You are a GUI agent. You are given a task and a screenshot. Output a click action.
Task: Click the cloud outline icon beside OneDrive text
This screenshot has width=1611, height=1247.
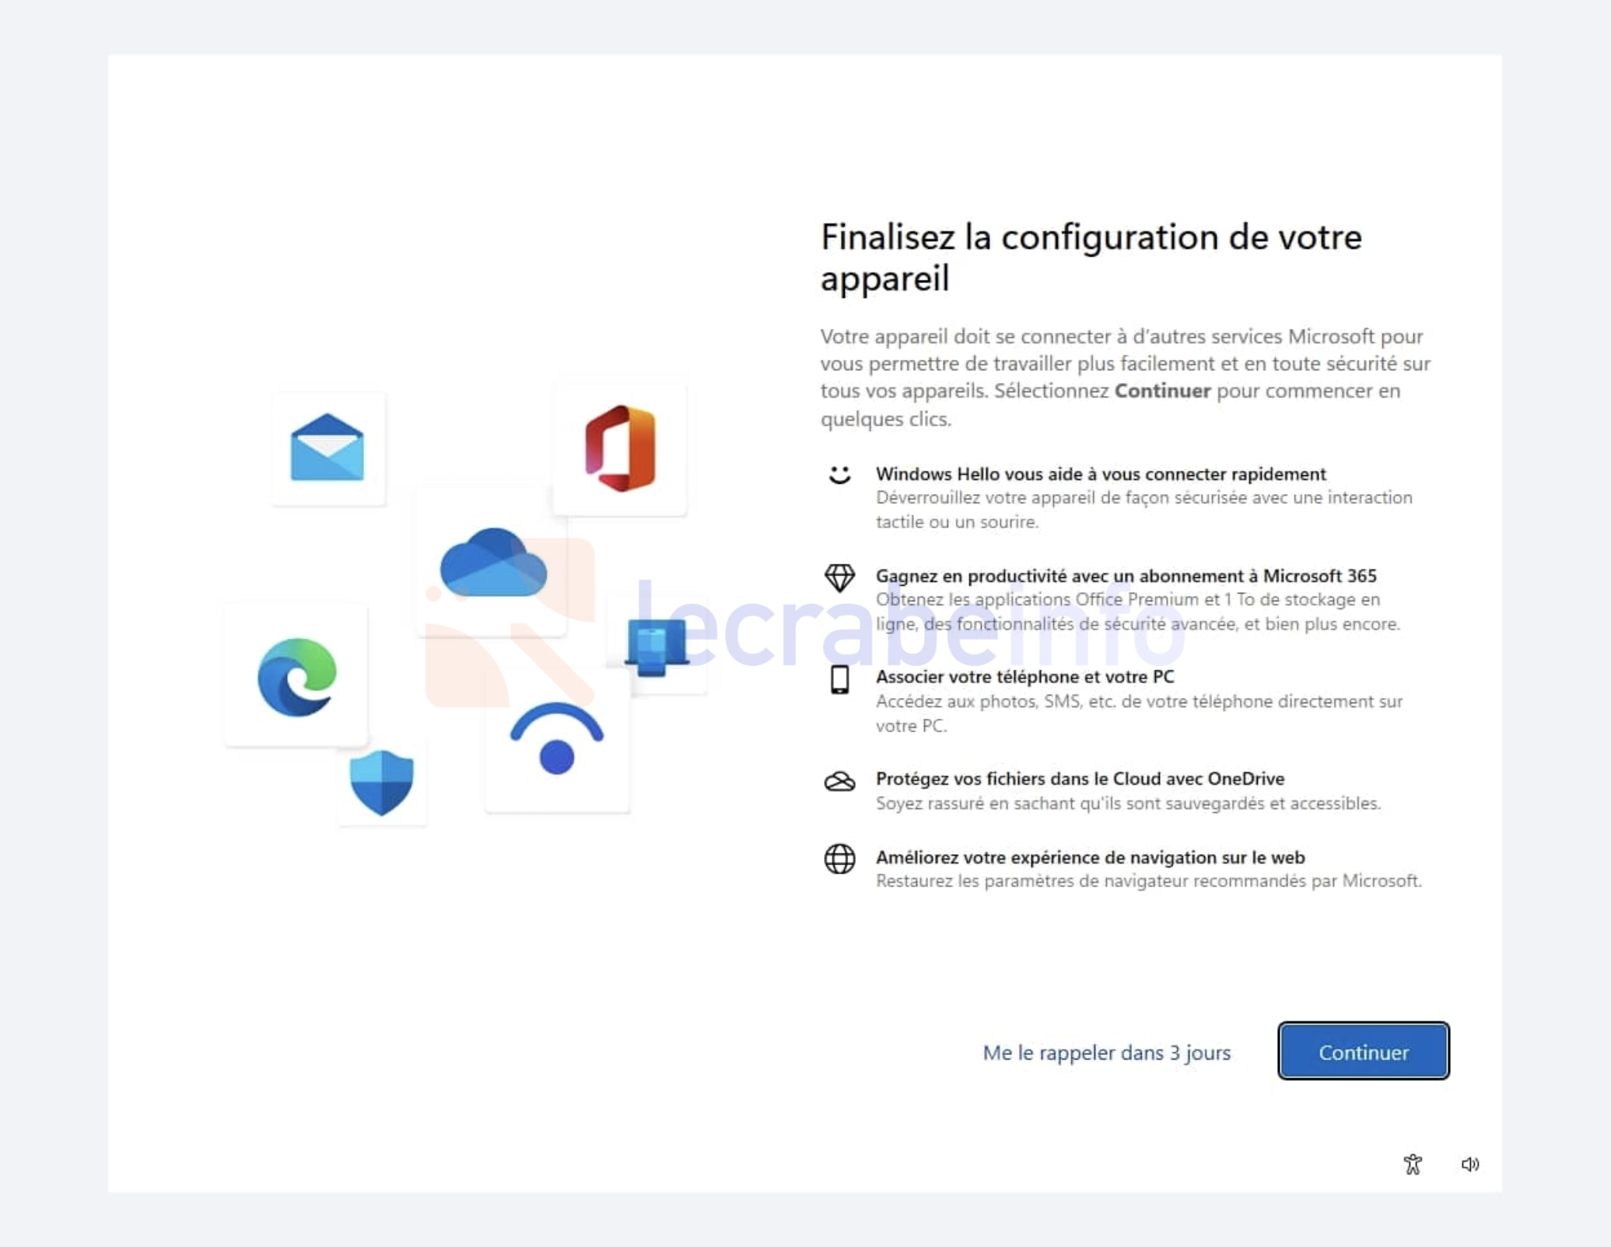pyautogui.click(x=839, y=781)
